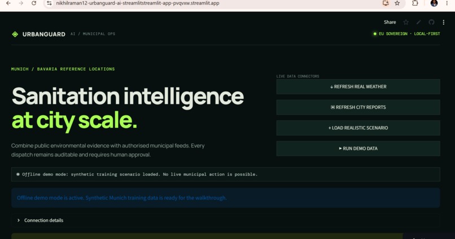Click the browser forward arrow
Viewport: 455px width, 239px height.
click(x=21, y=3)
